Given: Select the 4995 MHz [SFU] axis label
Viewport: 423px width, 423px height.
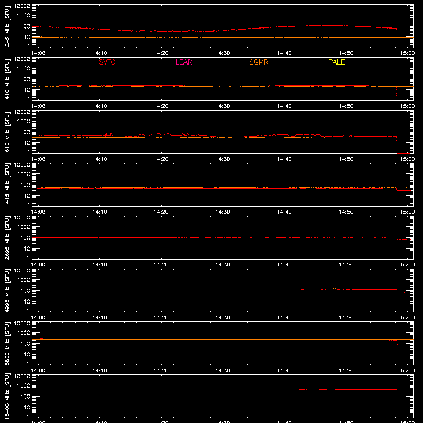Looking at the screenshot, I should pos(7,291).
